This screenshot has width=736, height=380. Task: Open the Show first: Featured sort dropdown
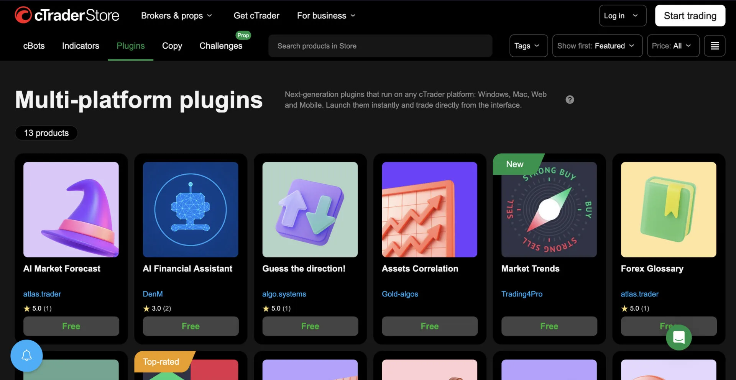(x=596, y=46)
